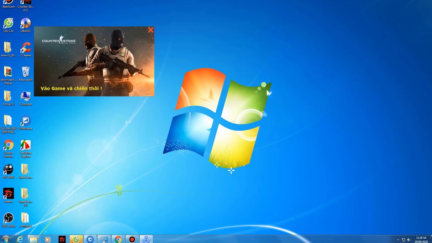432x243 pixels.
Task: Open Google Chrome desktop shortcut
Action: coord(8,146)
